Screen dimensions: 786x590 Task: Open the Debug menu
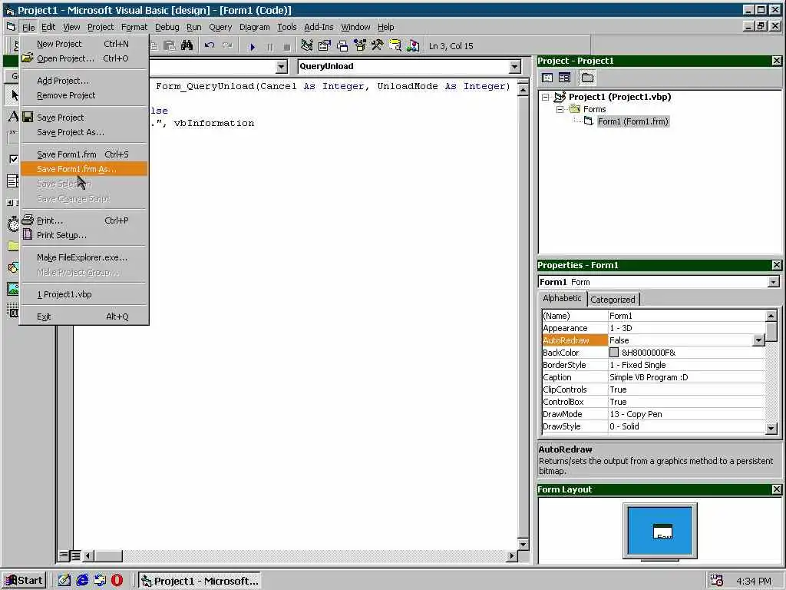(167, 27)
